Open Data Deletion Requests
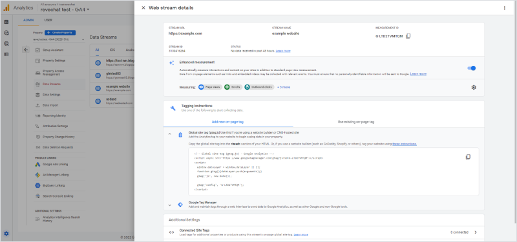 (59, 147)
